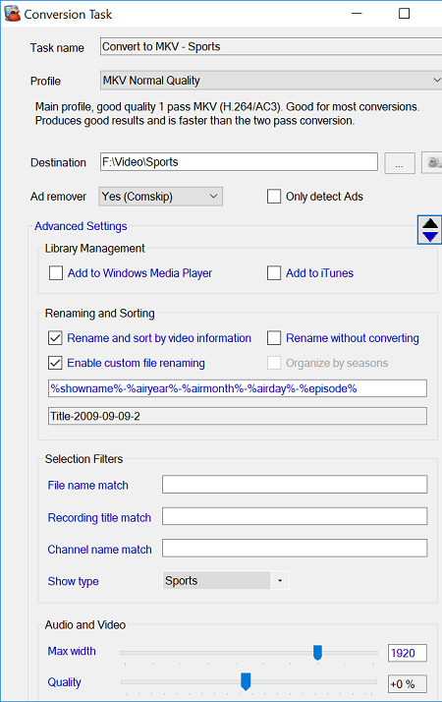Click the Task name text field
The width and height of the screenshot is (442, 702).
click(271, 46)
